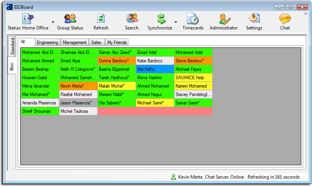Select the gray Jason Plasencia cell
This screenshot has height=187, width=312.
(x=78, y=103)
